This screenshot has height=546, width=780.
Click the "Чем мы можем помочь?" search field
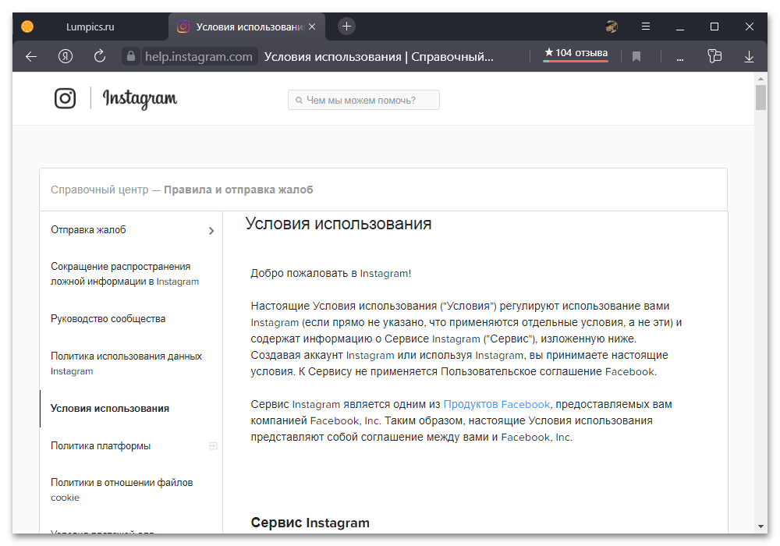[x=363, y=100]
